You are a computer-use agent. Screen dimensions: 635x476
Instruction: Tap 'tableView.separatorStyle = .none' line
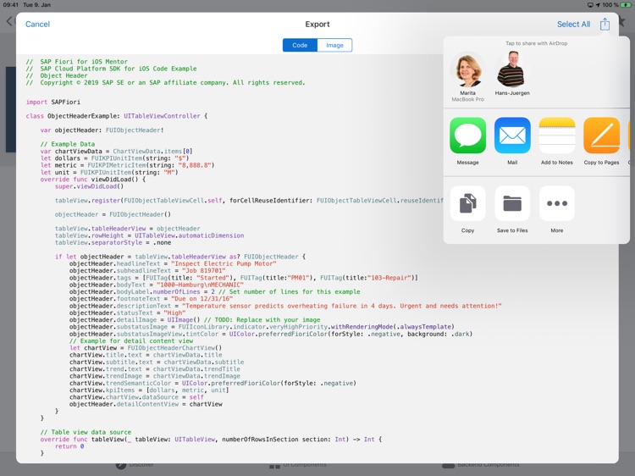click(113, 242)
